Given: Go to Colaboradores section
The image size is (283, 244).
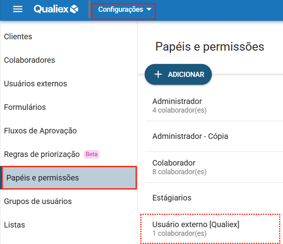Looking at the screenshot, I should click(x=30, y=60).
